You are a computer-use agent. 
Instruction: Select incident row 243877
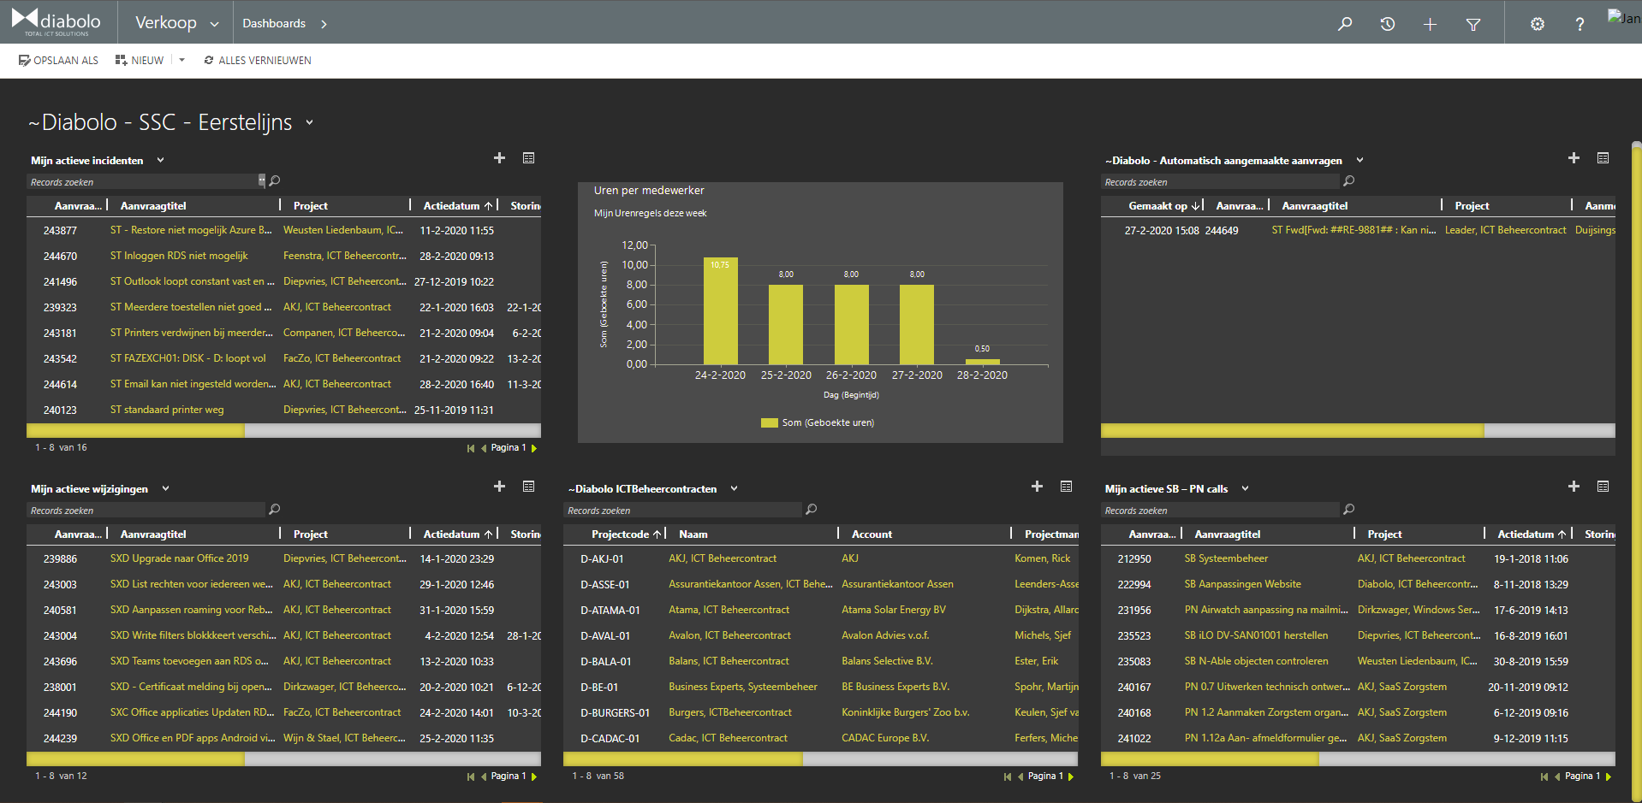click(x=283, y=230)
